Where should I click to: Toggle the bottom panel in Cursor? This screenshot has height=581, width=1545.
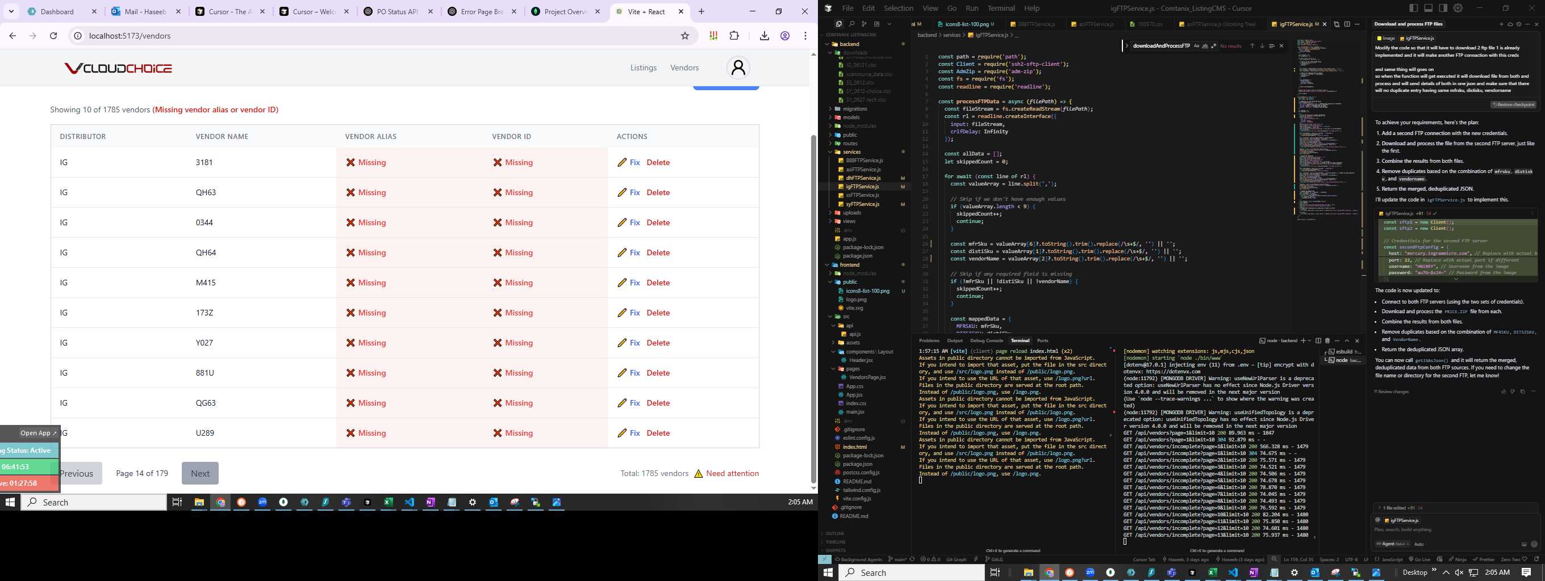tap(1429, 8)
